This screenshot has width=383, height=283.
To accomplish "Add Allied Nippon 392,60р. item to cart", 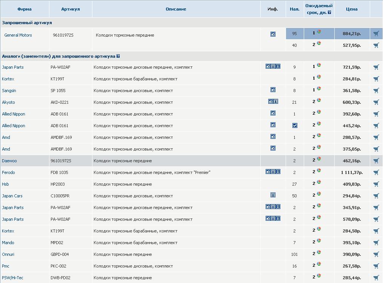I will tap(376, 114).
